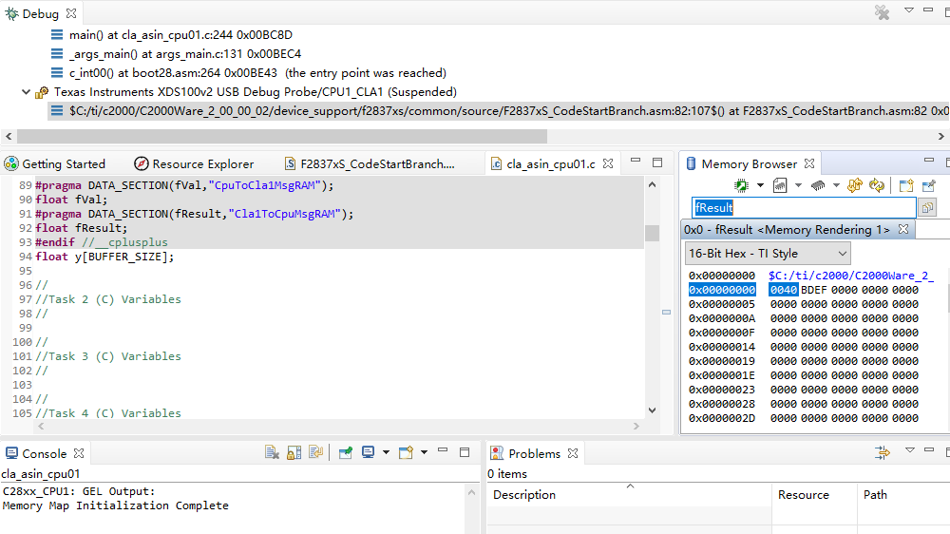The height and width of the screenshot is (534, 950).
Task: Toggle the Console Scroll Lock icon
Action: [294, 452]
